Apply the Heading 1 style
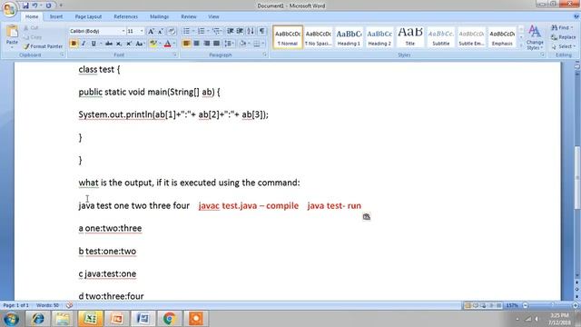This screenshot has height=327, width=581. point(349,37)
